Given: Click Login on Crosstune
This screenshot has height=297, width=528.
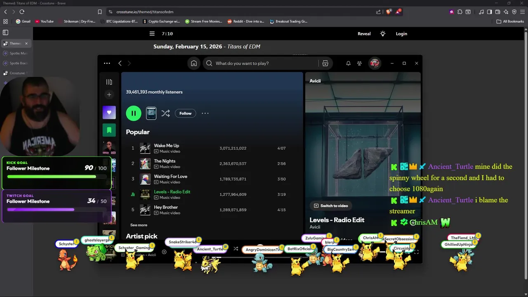Looking at the screenshot, I should coord(401,34).
